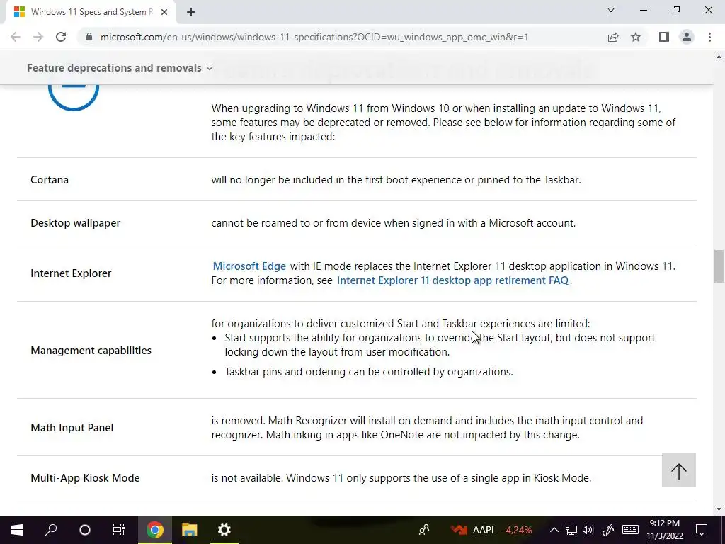
Task: Select the Windows 11 Specs and System tab
Action: pos(91,13)
